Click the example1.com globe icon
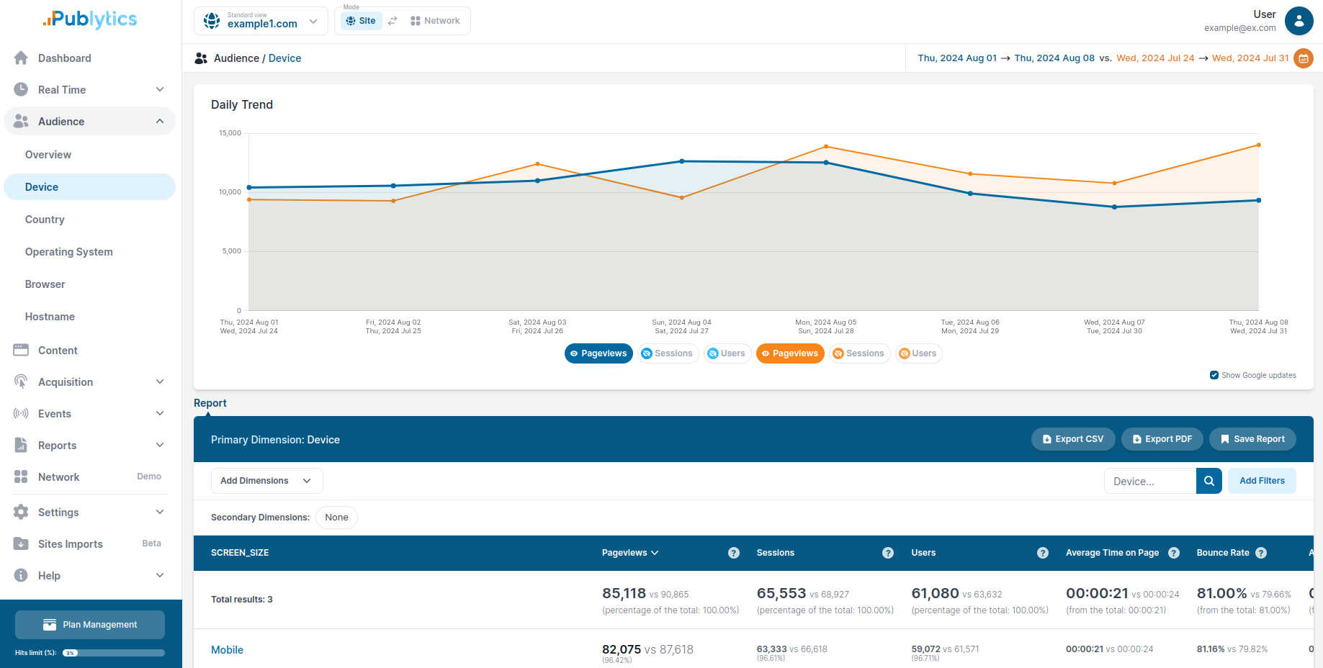The image size is (1323, 668). 212,21
